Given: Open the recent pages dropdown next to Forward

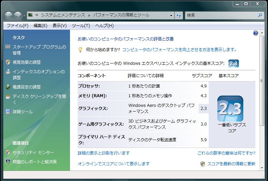Looking at the screenshot, I should click(x=24, y=15).
